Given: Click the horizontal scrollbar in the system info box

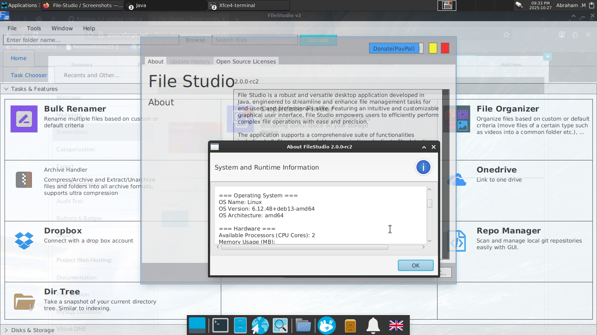Looking at the screenshot, I should pyautogui.click(x=305, y=247).
